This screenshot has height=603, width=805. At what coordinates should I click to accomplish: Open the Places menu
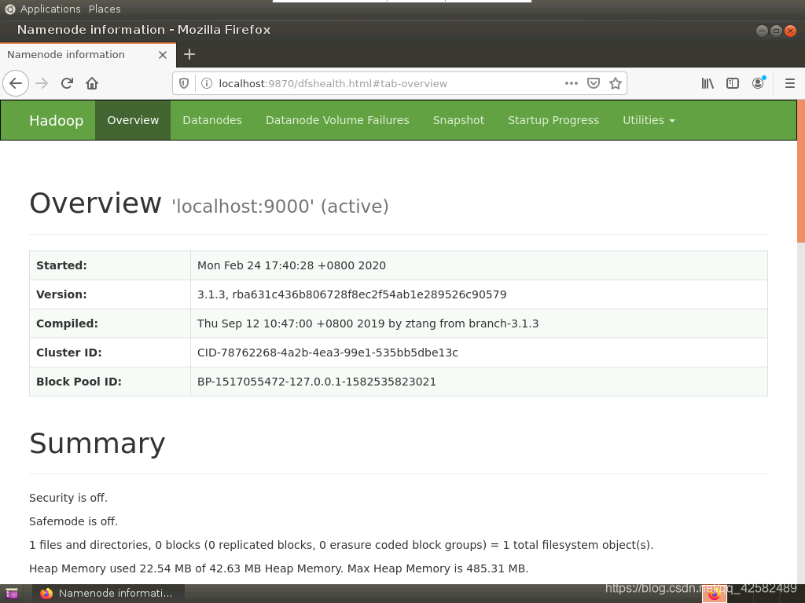click(105, 9)
